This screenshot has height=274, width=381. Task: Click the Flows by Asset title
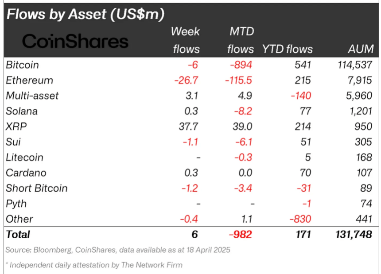85,14
